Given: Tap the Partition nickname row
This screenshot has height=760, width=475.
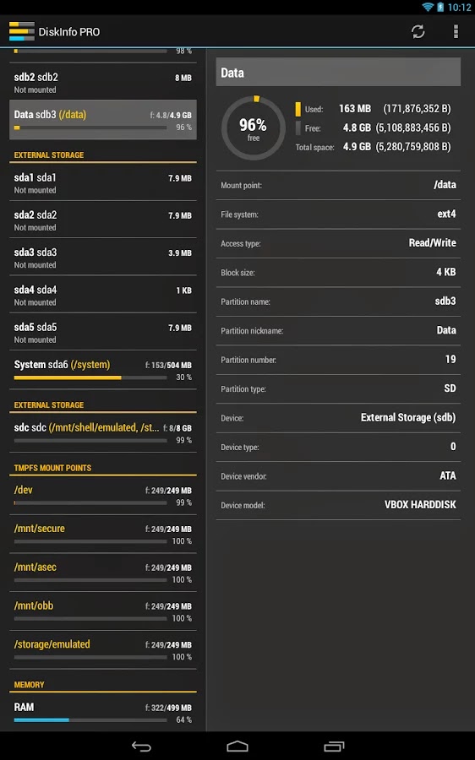Looking at the screenshot, I should (x=338, y=330).
